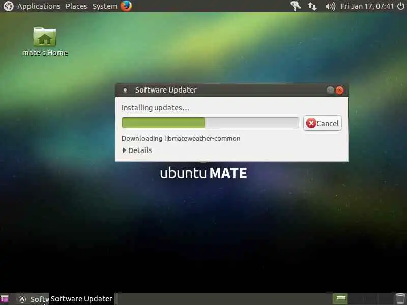Expand the Details section in Software Updater
407x305 pixels.
coord(137,150)
